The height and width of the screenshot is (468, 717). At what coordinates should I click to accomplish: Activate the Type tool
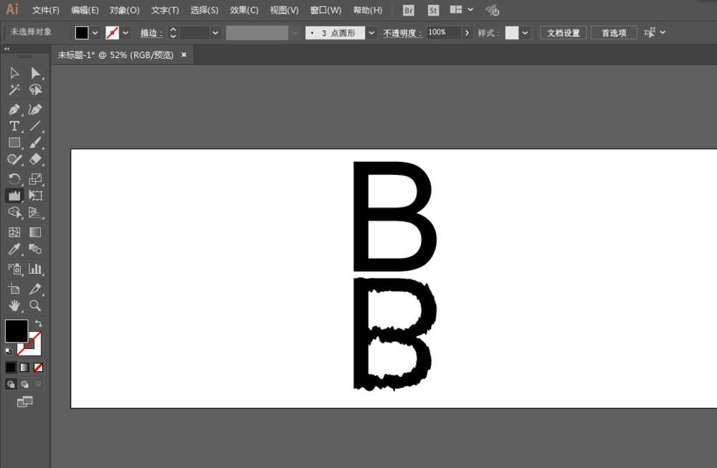coord(14,125)
